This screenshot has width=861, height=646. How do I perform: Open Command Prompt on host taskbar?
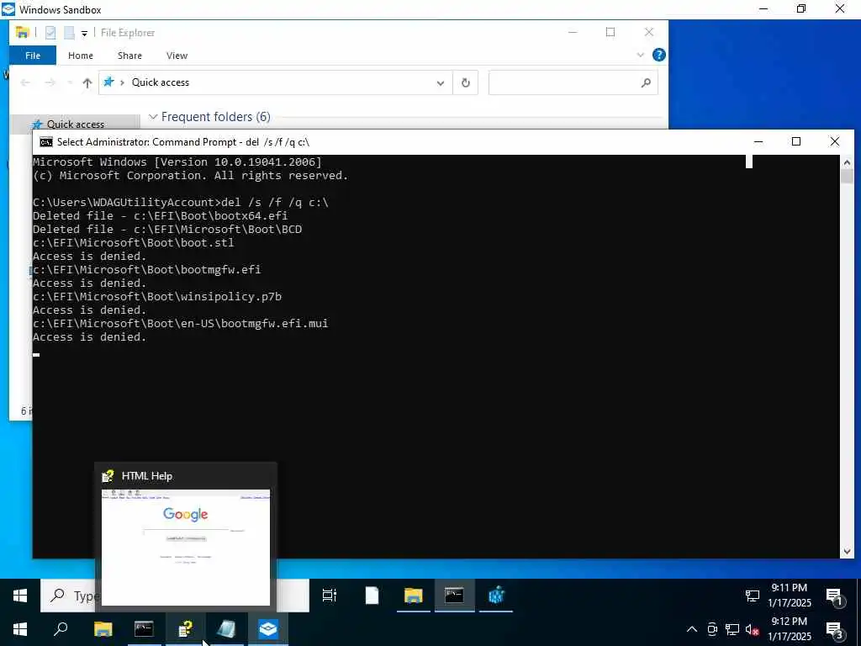pos(144,629)
